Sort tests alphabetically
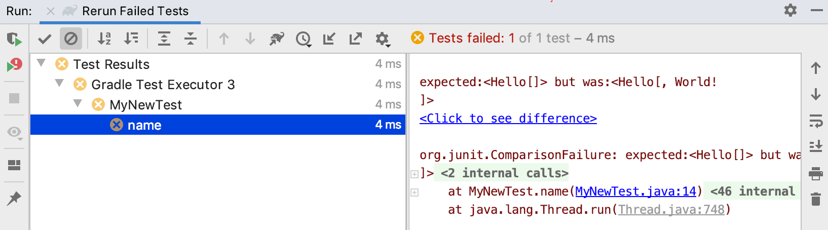828x230 pixels. click(104, 39)
